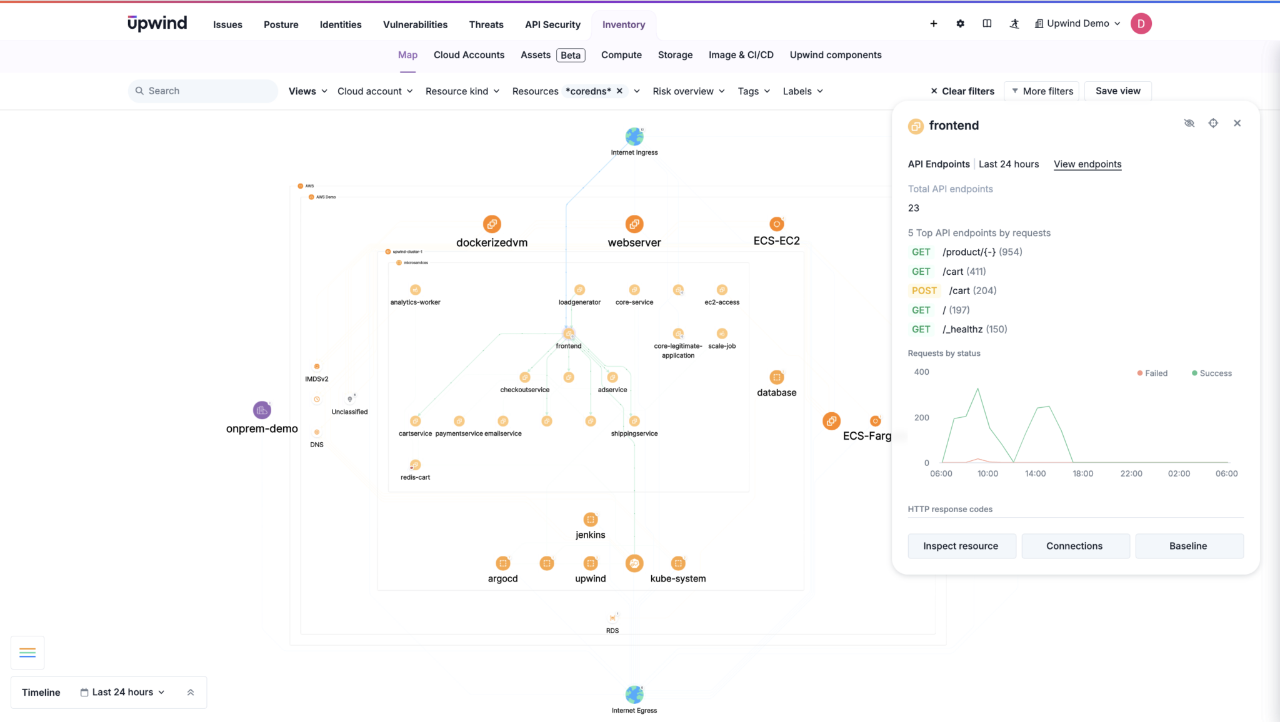Toggle frontend visibility with the eye-slash icon
1280x722 pixels.
[1189, 123]
